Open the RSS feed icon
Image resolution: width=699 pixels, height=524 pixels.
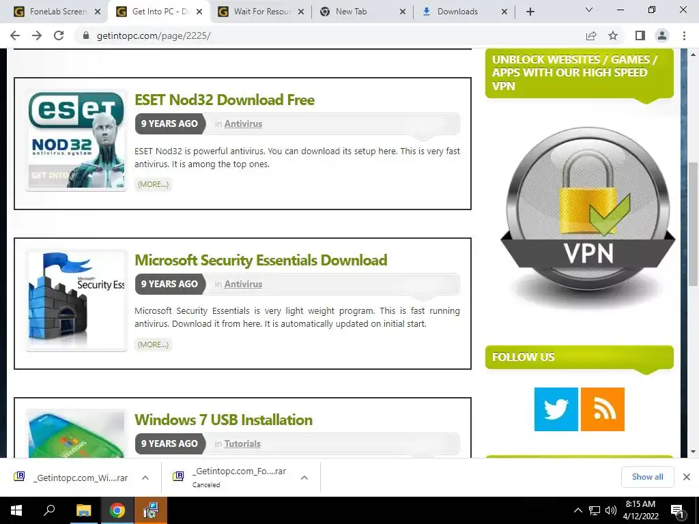coord(602,409)
